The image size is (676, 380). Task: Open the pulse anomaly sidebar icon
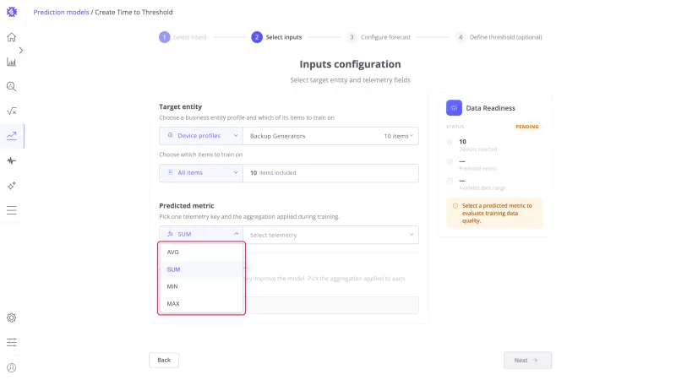click(12, 160)
